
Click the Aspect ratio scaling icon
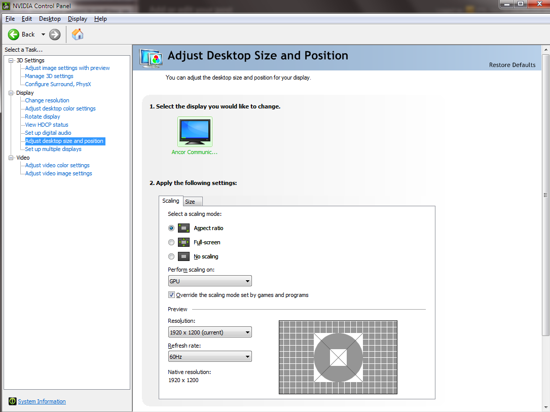click(x=184, y=228)
